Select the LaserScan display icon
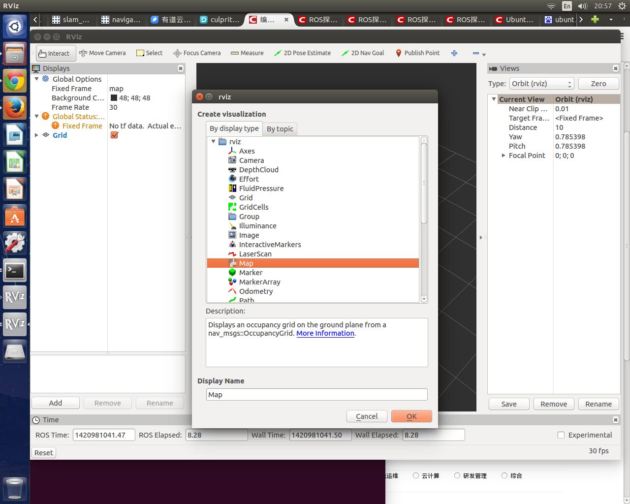The width and height of the screenshot is (630, 504). click(232, 254)
